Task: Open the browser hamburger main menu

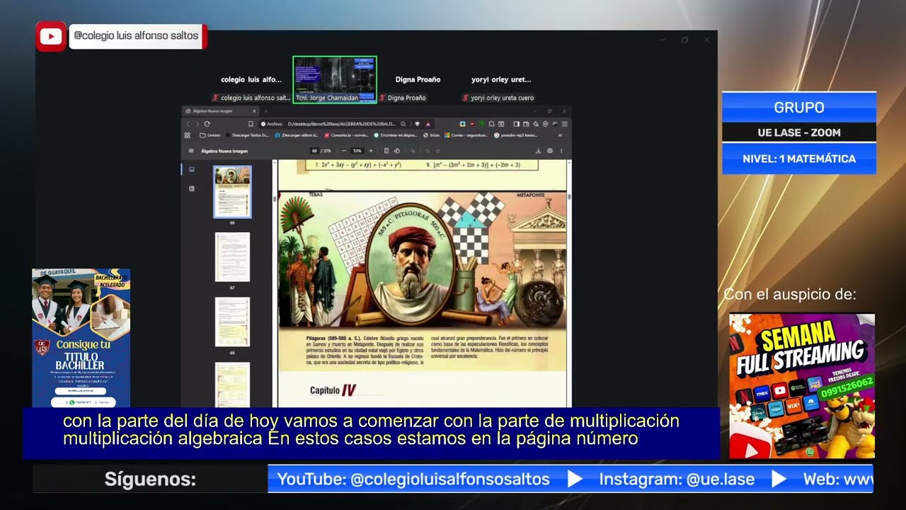Action: (565, 124)
